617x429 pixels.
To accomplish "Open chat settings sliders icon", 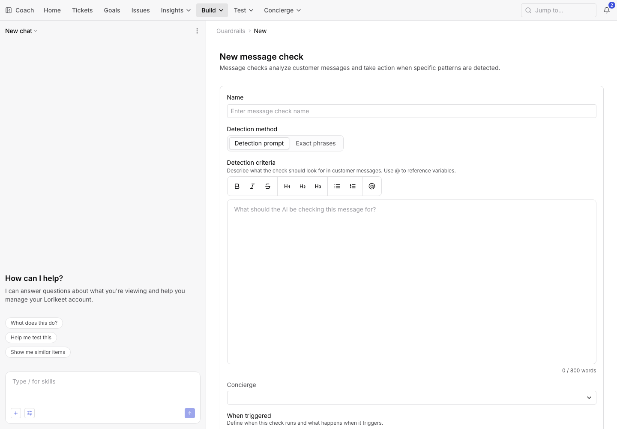I will coord(30,413).
